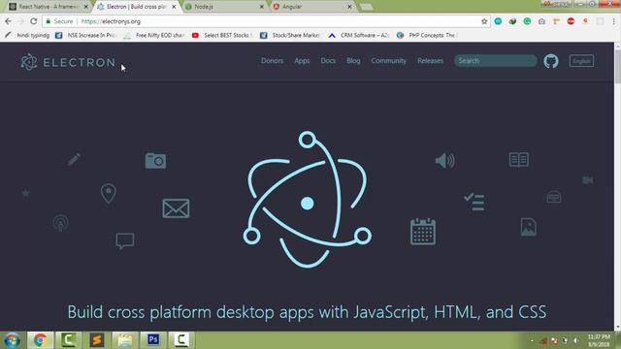Image resolution: width=621 pixels, height=349 pixels.
Task: Click the speech bubble chat icon
Action: pos(125,240)
